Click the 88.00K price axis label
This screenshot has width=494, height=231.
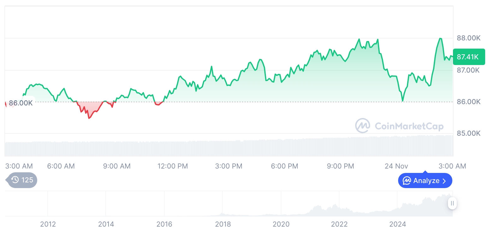tap(468, 38)
